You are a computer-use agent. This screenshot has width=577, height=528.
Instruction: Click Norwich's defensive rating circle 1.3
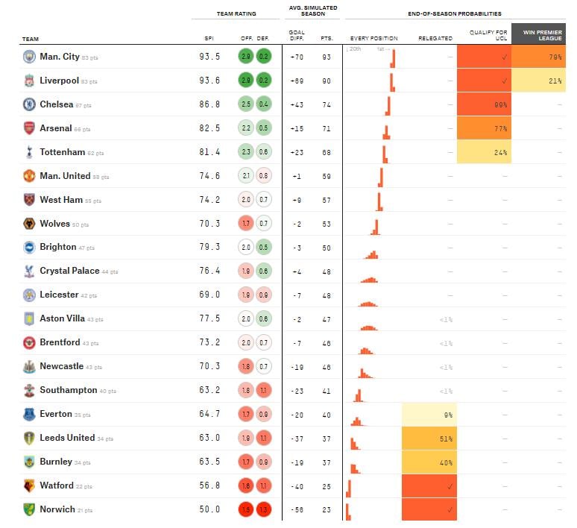coord(263,510)
